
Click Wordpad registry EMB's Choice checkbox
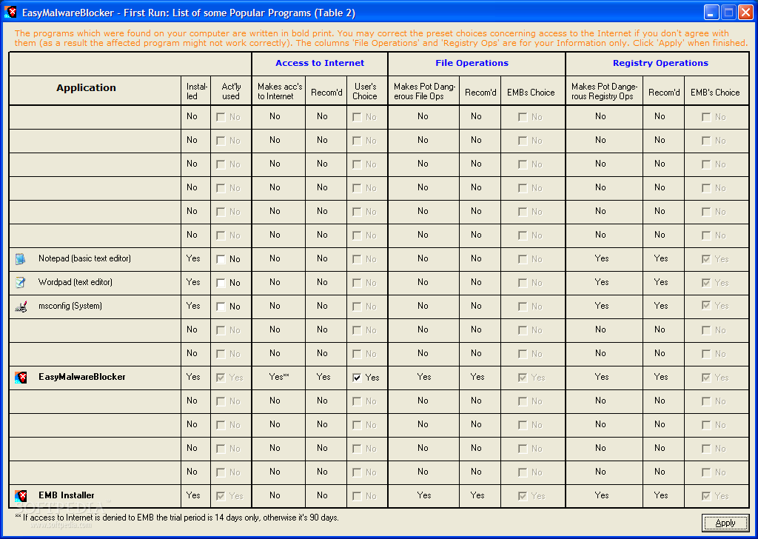tap(705, 283)
